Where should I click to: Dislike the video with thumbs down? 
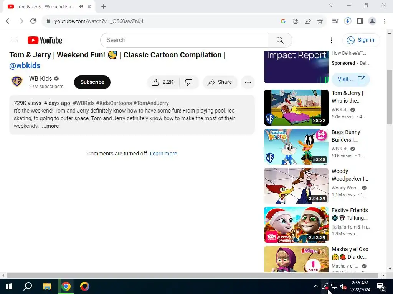[x=189, y=82]
